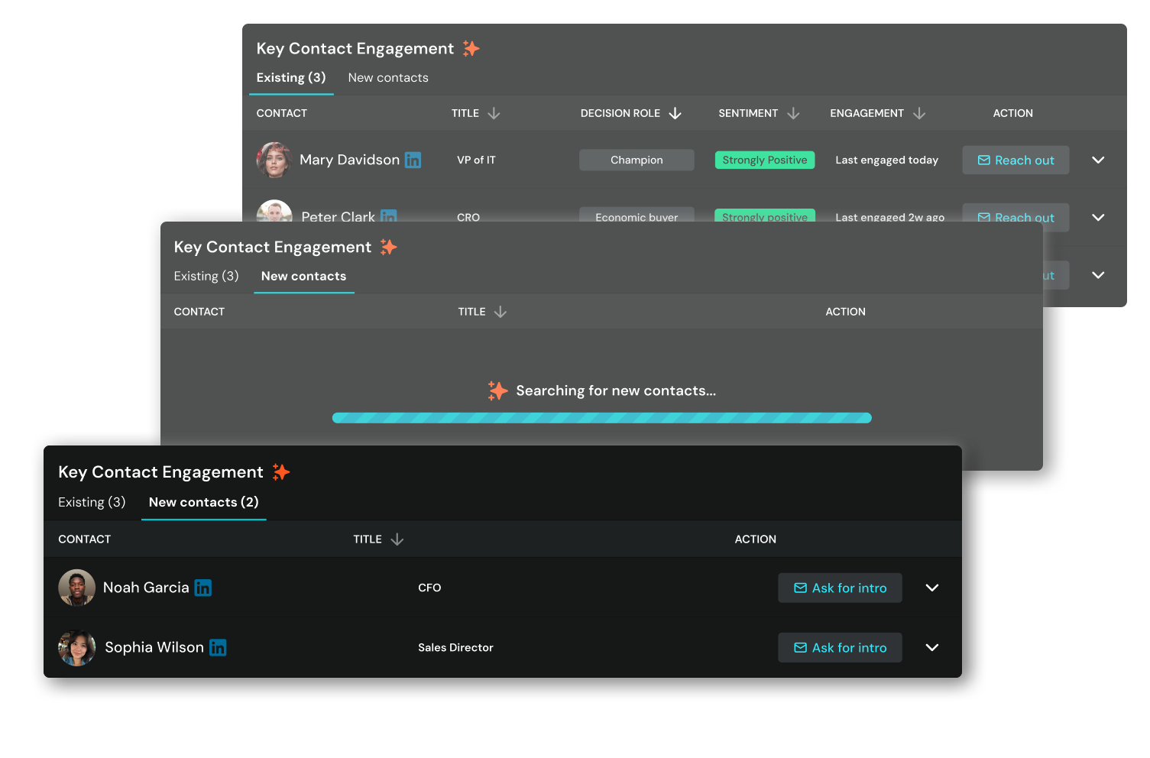
Task: Sort by Engagement column arrow
Action: point(919,113)
